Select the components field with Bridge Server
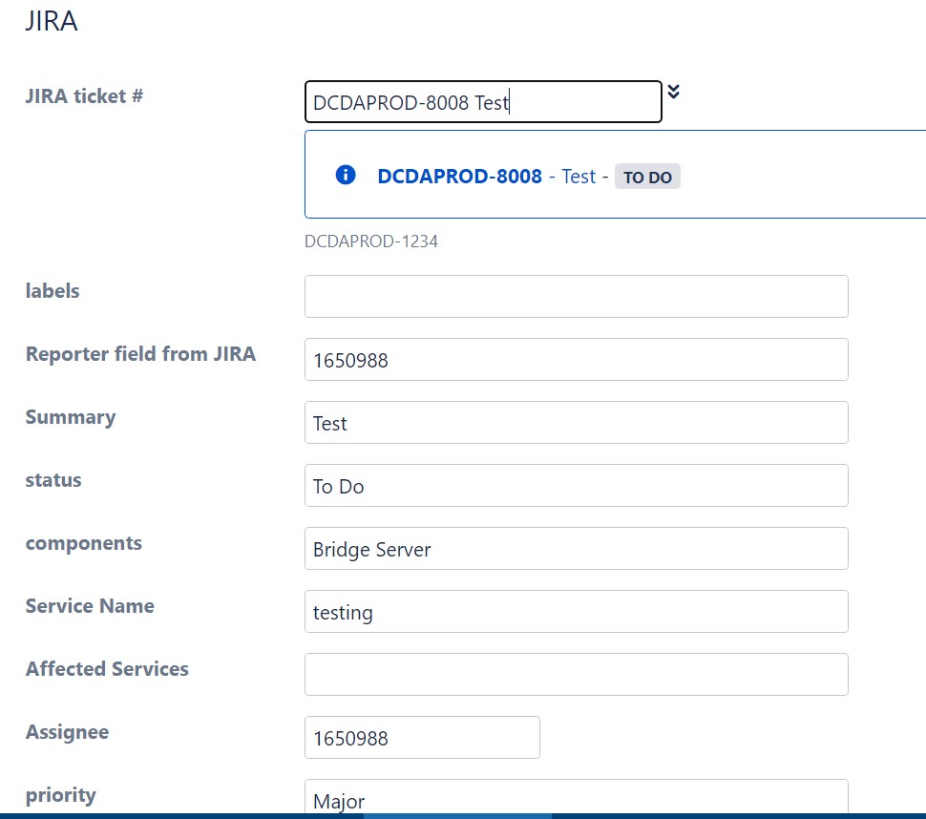Image resolution: width=926 pixels, height=819 pixels. [x=576, y=548]
